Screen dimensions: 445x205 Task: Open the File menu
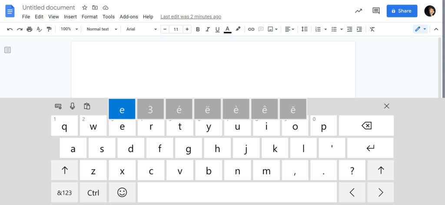(26, 17)
